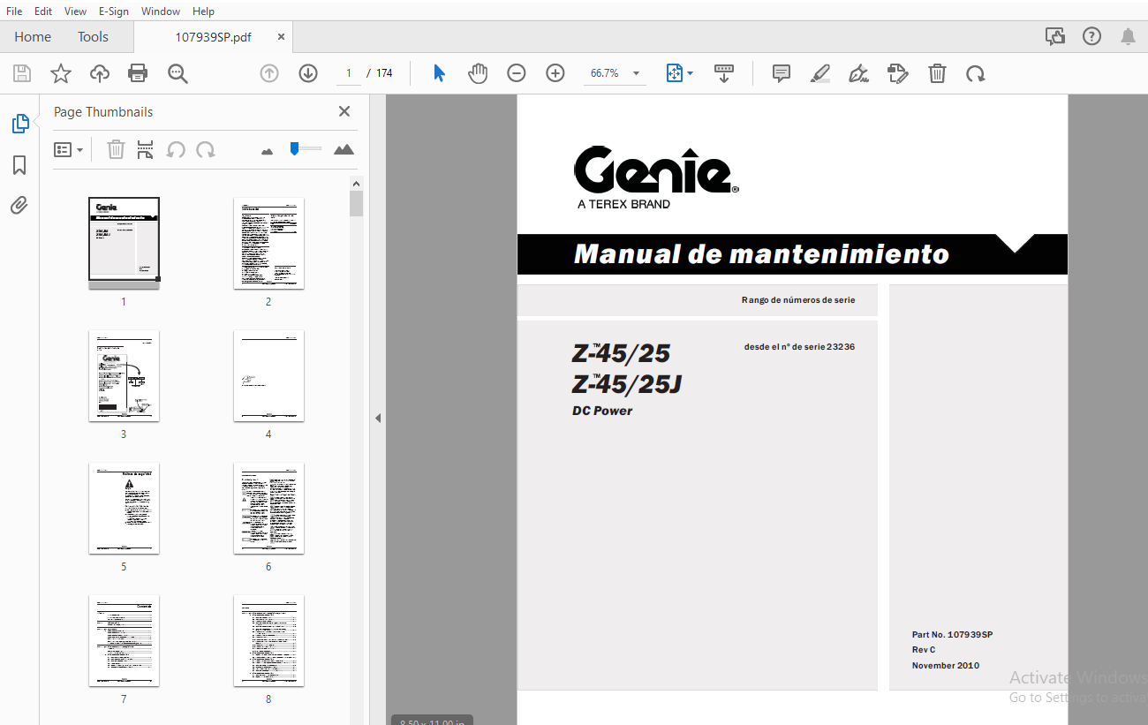Print the document using the printer icon
Screen dimensions: 1148x725
click(138, 73)
